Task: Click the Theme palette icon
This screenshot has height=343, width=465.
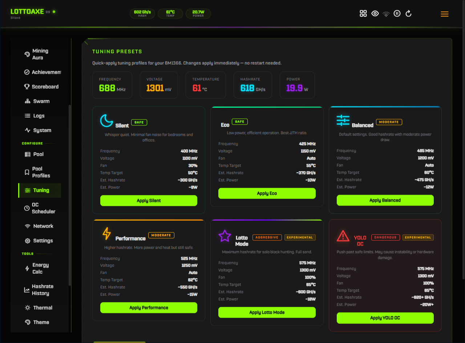Action: [27, 322]
